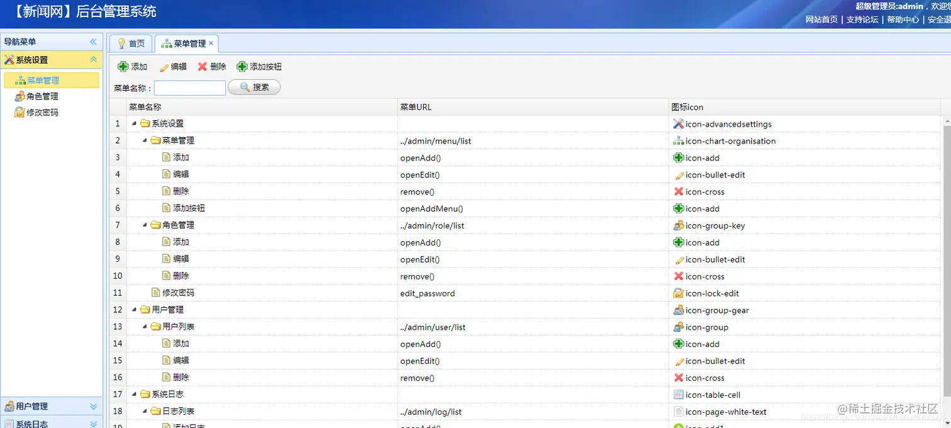Click the 搜索 search button
Image resolution: width=951 pixels, height=428 pixels.
tap(254, 87)
